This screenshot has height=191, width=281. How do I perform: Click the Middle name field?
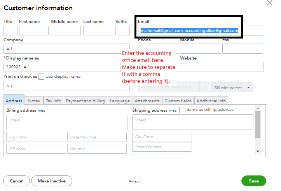(66, 30)
